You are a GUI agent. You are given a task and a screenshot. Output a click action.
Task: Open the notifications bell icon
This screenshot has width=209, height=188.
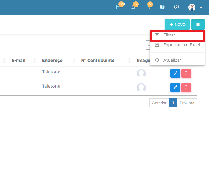(133, 7)
